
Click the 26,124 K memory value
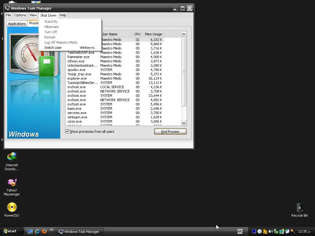click(x=155, y=78)
